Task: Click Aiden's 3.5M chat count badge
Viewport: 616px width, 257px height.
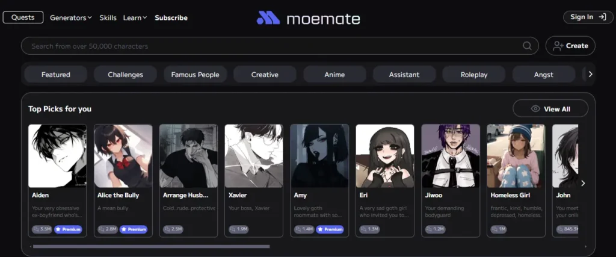Action: (x=42, y=229)
